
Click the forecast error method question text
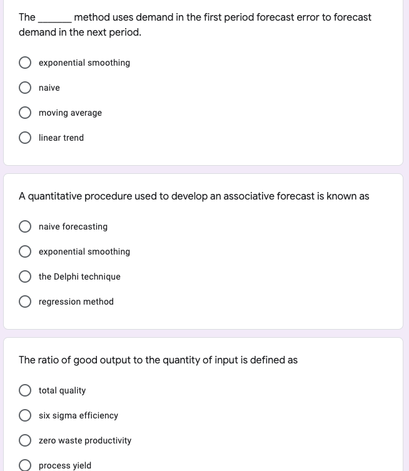coord(194,24)
